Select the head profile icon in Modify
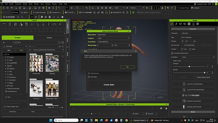The image size is (218, 123). click(193, 24)
